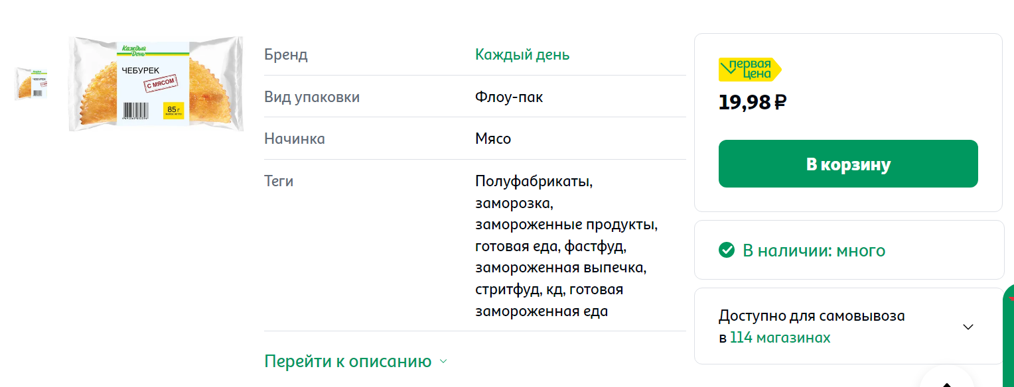Click the self-pickup panel down chevron
The width and height of the screenshot is (1014, 387).
point(968,327)
